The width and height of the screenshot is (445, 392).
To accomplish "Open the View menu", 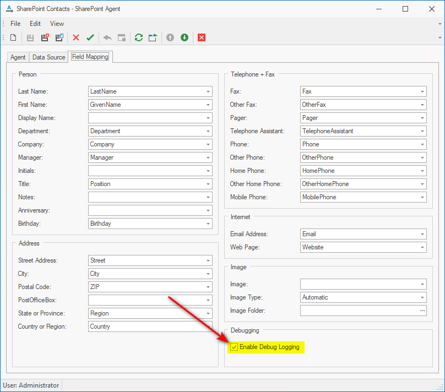I will click(57, 24).
